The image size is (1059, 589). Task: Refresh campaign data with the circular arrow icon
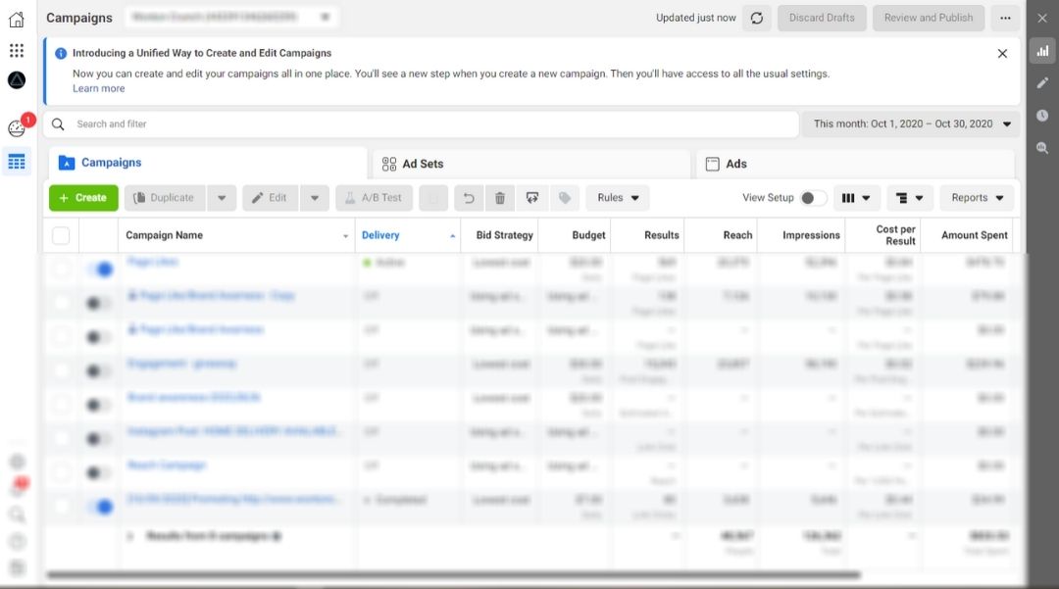pos(756,18)
